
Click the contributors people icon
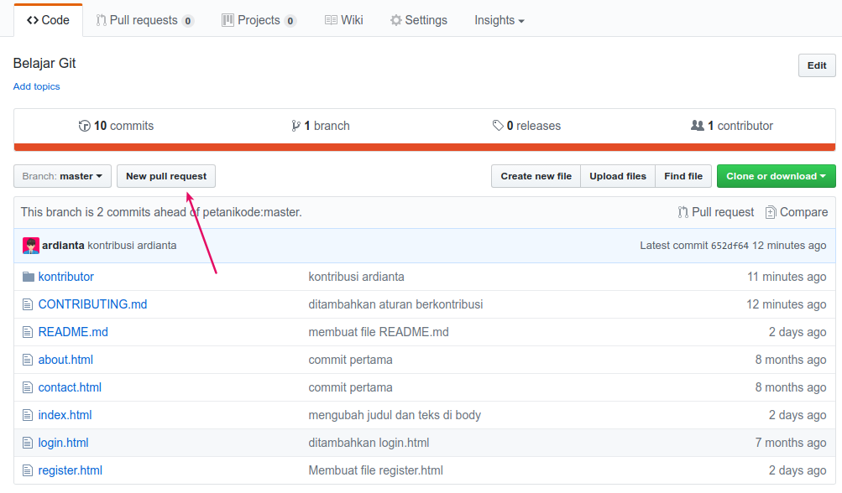tap(698, 125)
